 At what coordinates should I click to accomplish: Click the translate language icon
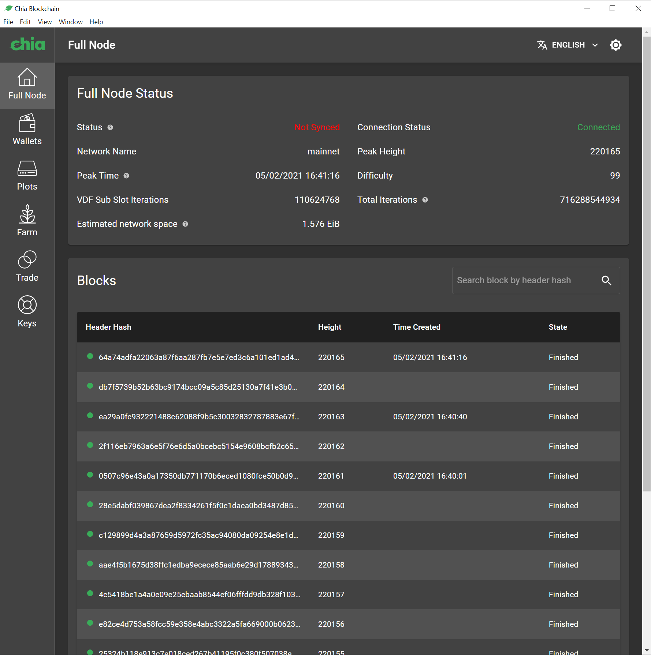pos(542,45)
